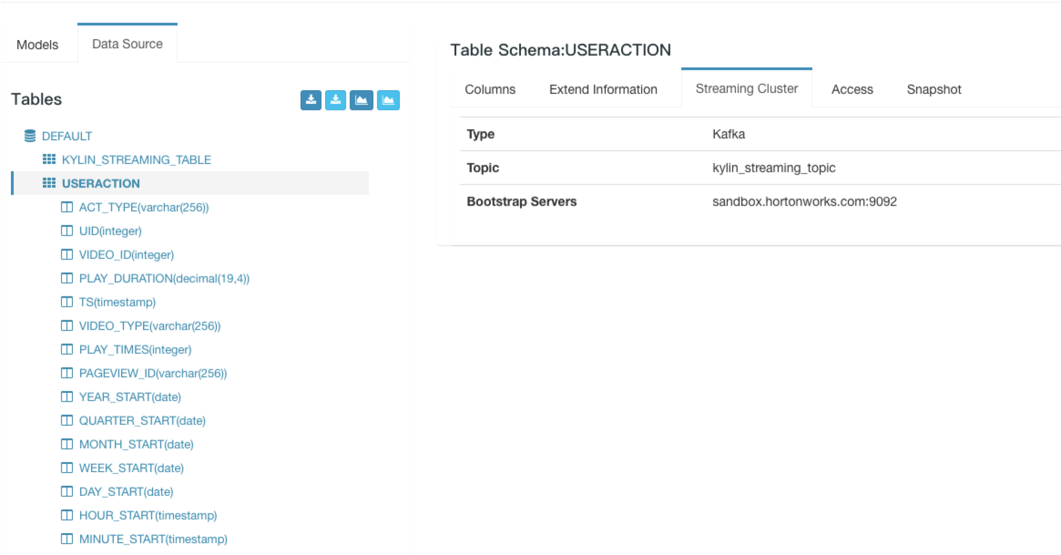
Task: Click the column icon beside ACT_TYPE
Action: coord(67,207)
